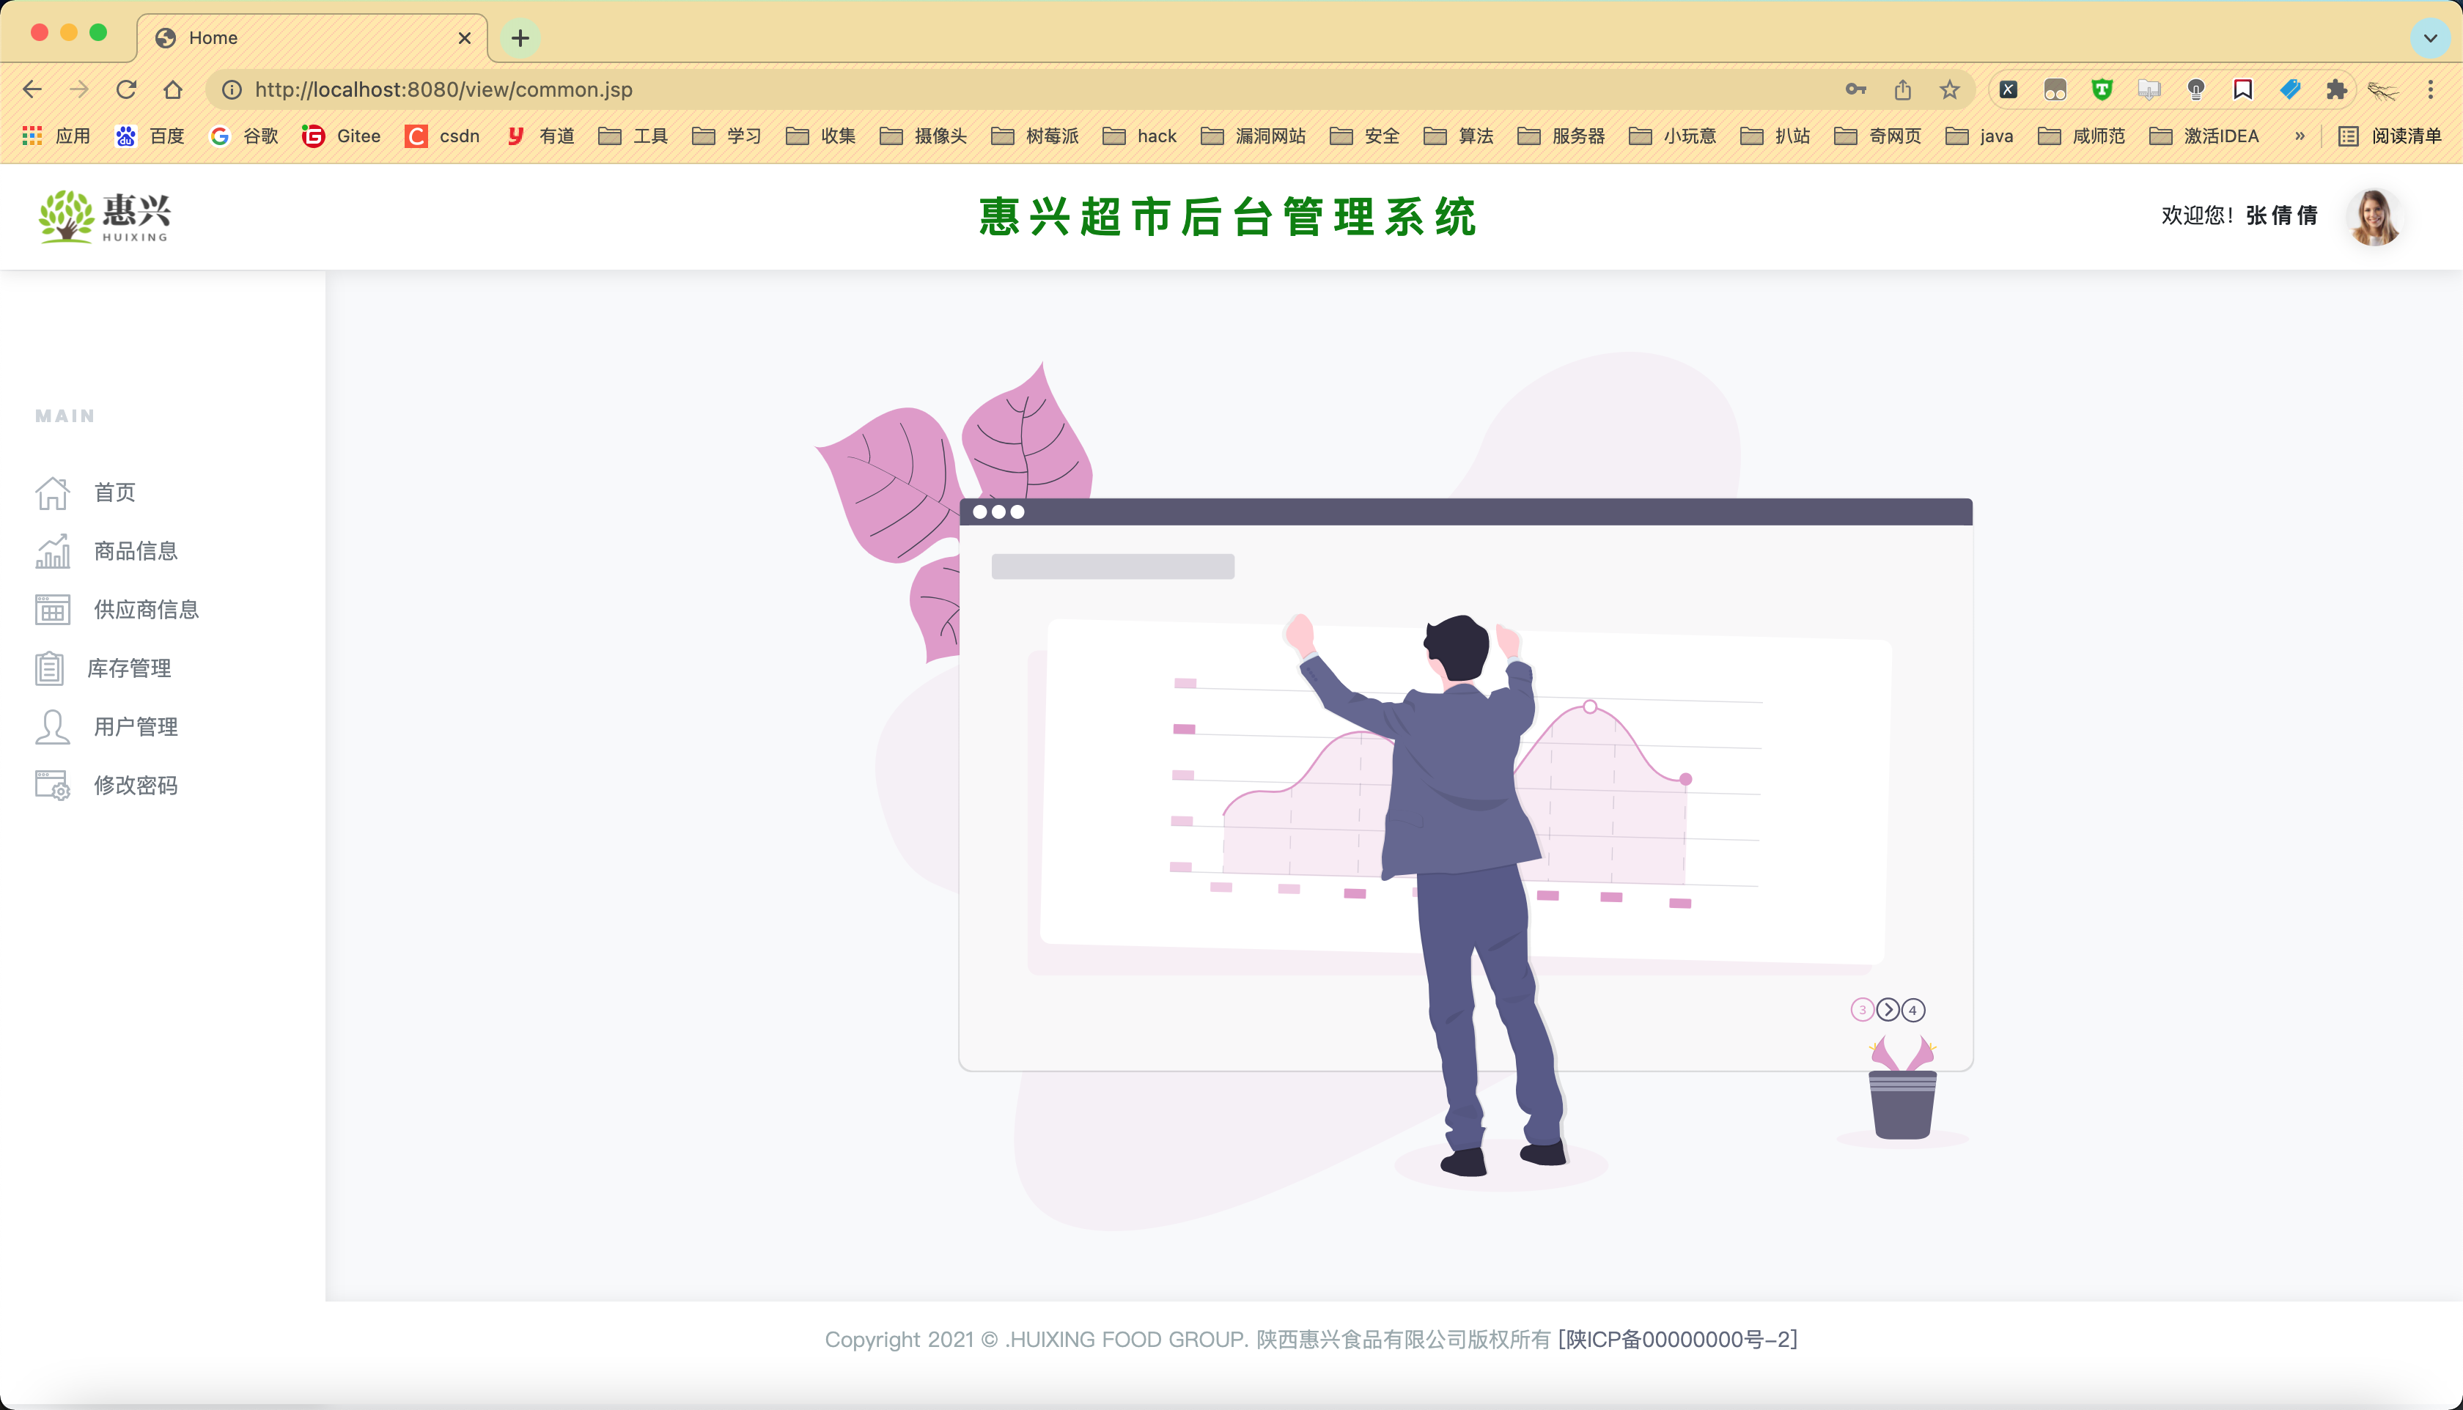The image size is (2463, 1410).
Task: Open 商品信息 menu item
Action: (x=136, y=551)
